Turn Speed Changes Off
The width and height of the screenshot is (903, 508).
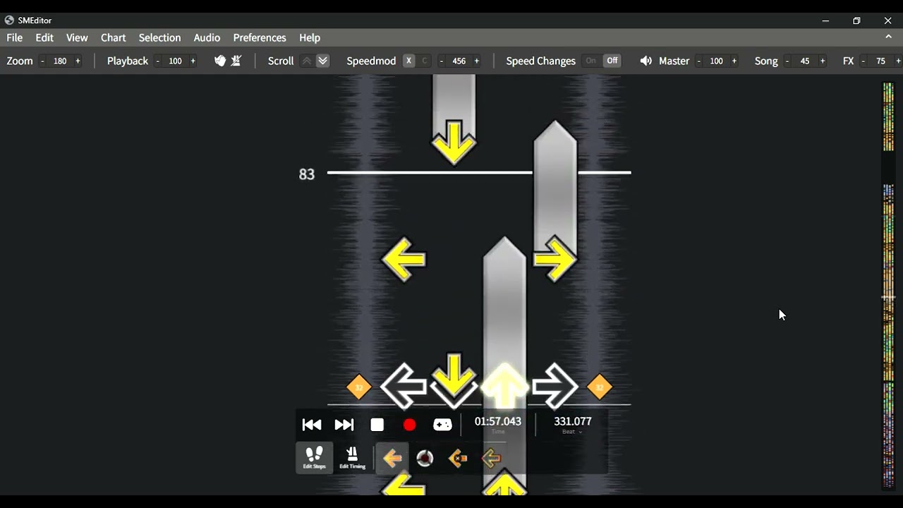tap(612, 61)
